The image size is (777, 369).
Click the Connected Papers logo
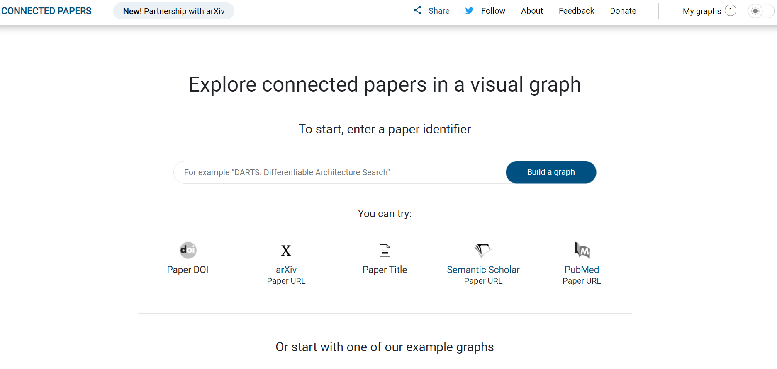pos(46,11)
